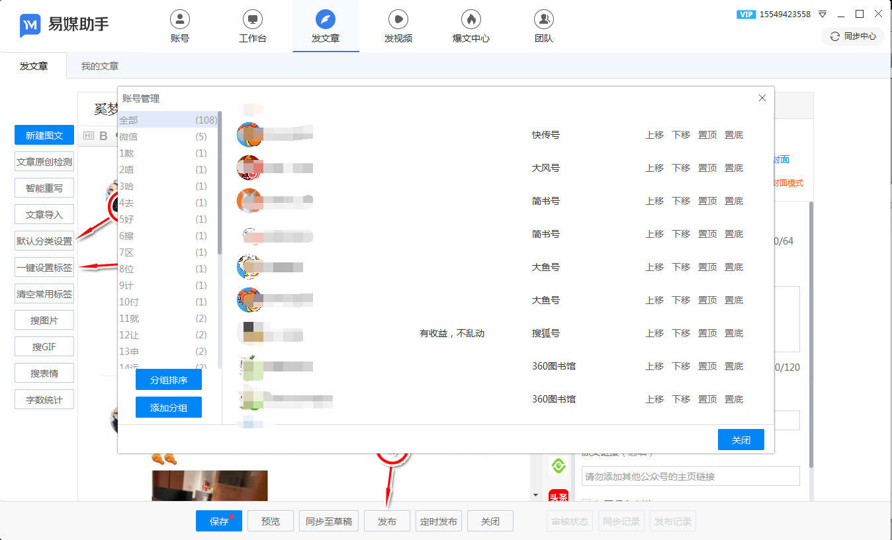Screen dimensions: 892x540
Task: Select the green eye platform icon
Action: click(558, 467)
